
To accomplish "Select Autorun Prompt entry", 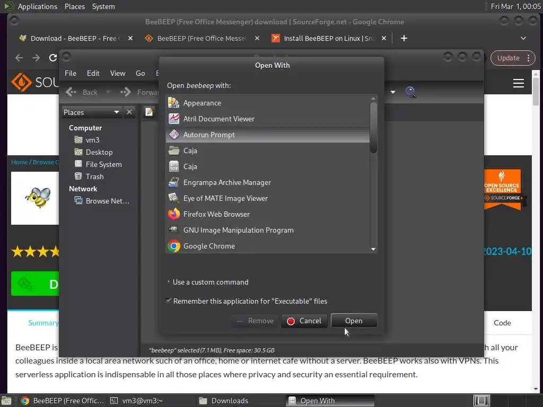I will (268, 135).
